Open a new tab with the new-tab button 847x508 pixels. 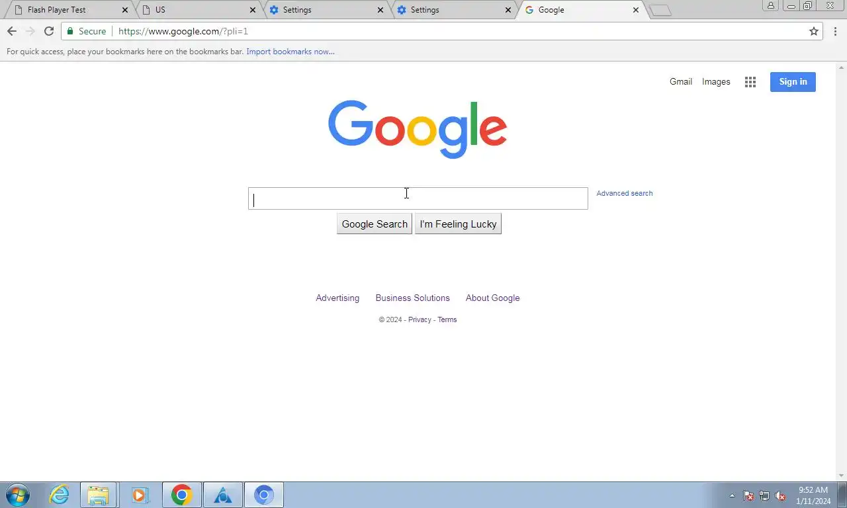point(660,10)
